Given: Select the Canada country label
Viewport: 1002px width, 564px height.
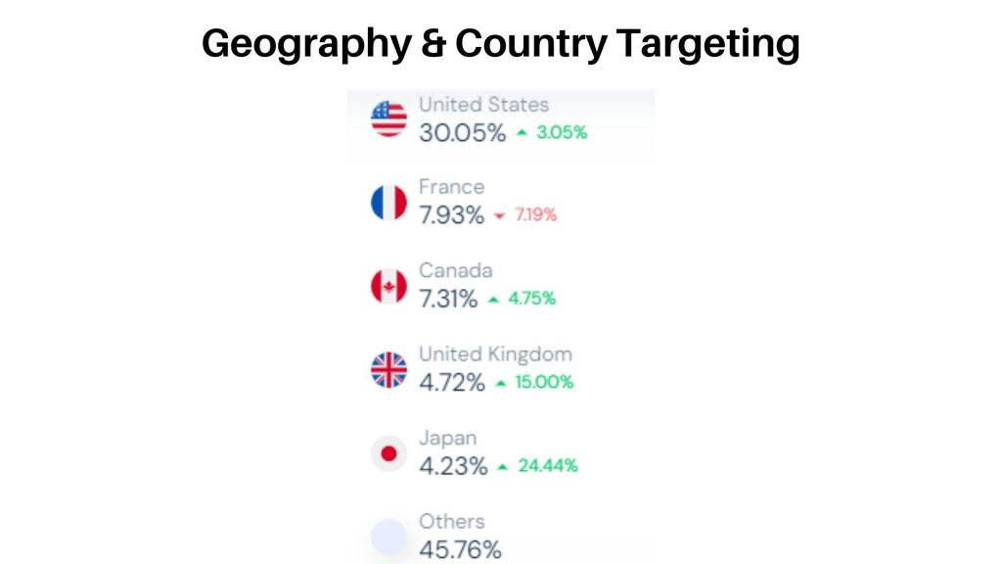Looking at the screenshot, I should tap(456, 270).
